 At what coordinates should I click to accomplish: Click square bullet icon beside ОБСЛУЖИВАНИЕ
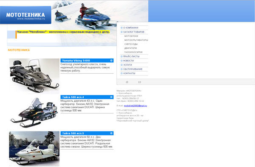pyautogui.click(x=122, y=69)
